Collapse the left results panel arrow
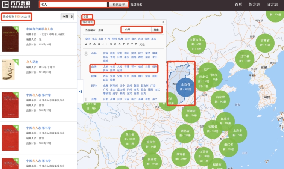 pos(80,92)
